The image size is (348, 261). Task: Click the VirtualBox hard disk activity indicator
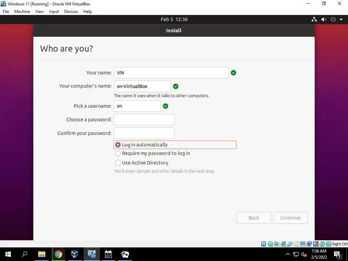(263, 244)
